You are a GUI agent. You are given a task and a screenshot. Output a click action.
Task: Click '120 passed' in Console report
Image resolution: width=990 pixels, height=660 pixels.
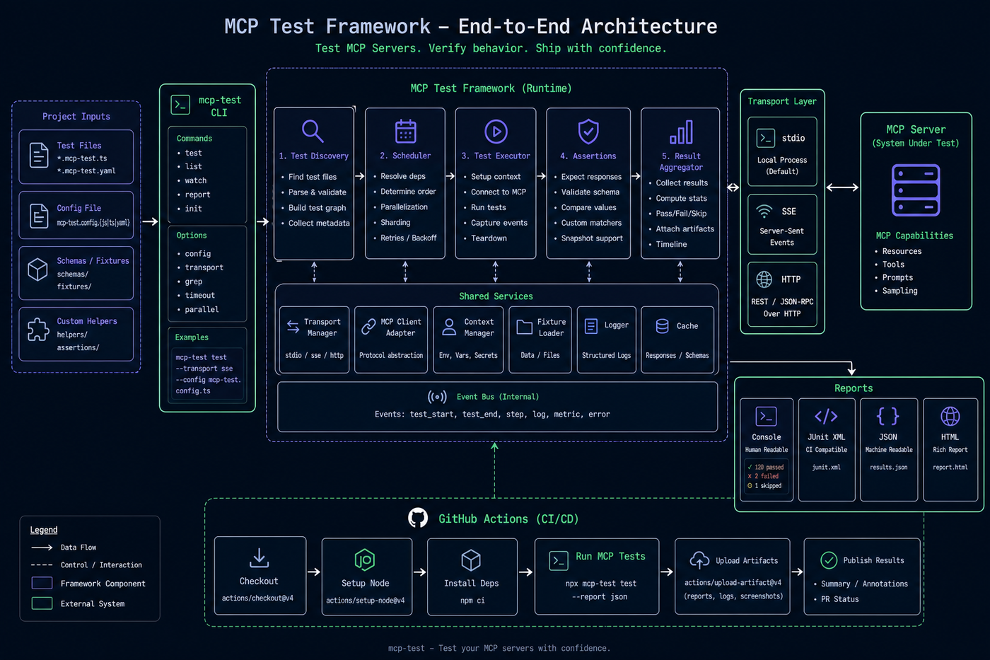tap(769, 467)
